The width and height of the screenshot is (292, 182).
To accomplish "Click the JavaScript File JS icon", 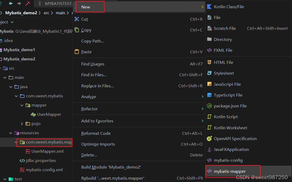I will coord(209,84).
